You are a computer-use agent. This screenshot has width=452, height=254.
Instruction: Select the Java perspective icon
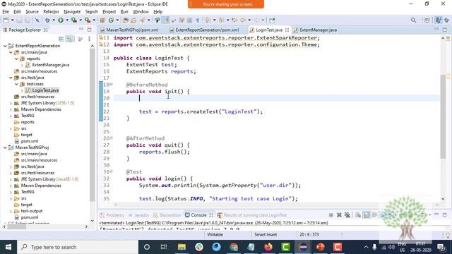[x=438, y=20]
